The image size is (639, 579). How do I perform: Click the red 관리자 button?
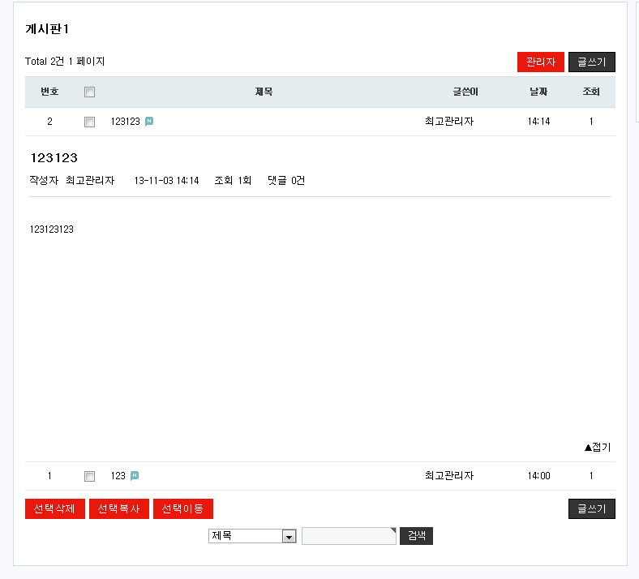coord(540,62)
